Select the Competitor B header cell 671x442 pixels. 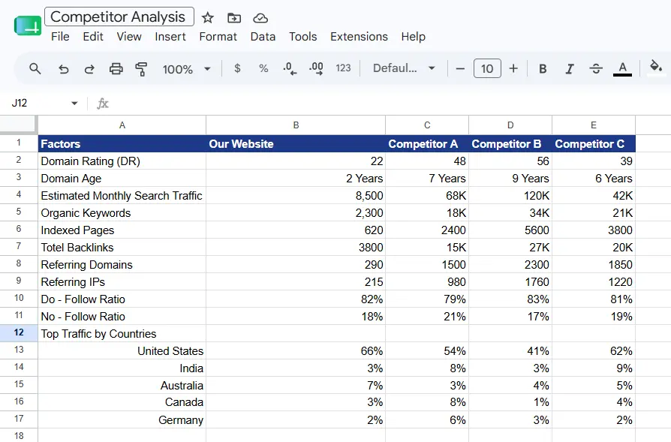[510, 144]
